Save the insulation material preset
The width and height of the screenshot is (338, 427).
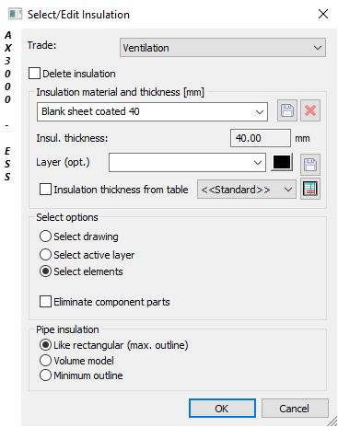pyautogui.click(x=287, y=110)
